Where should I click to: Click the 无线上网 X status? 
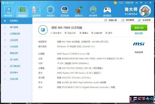coord(70,33)
